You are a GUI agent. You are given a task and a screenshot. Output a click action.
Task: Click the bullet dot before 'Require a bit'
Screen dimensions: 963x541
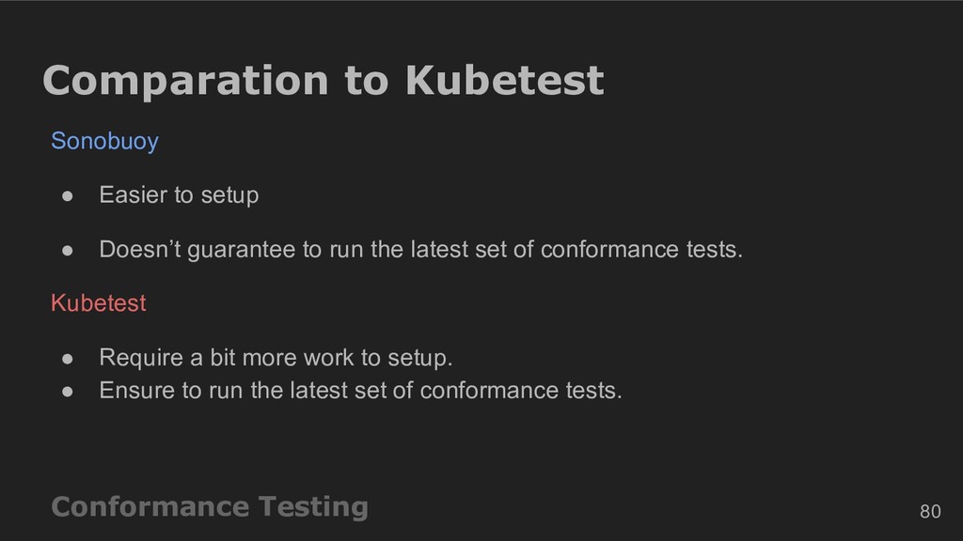tap(68, 359)
